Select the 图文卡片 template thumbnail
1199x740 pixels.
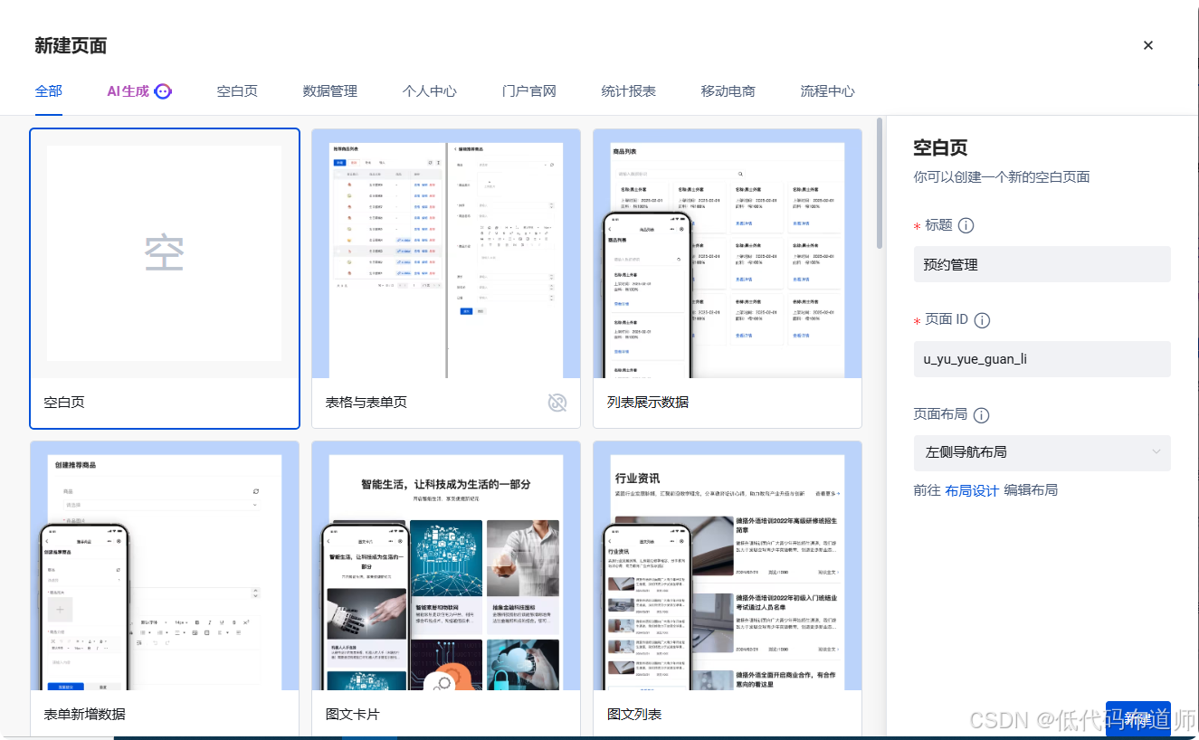pyautogui.click(x=446, y=565)
